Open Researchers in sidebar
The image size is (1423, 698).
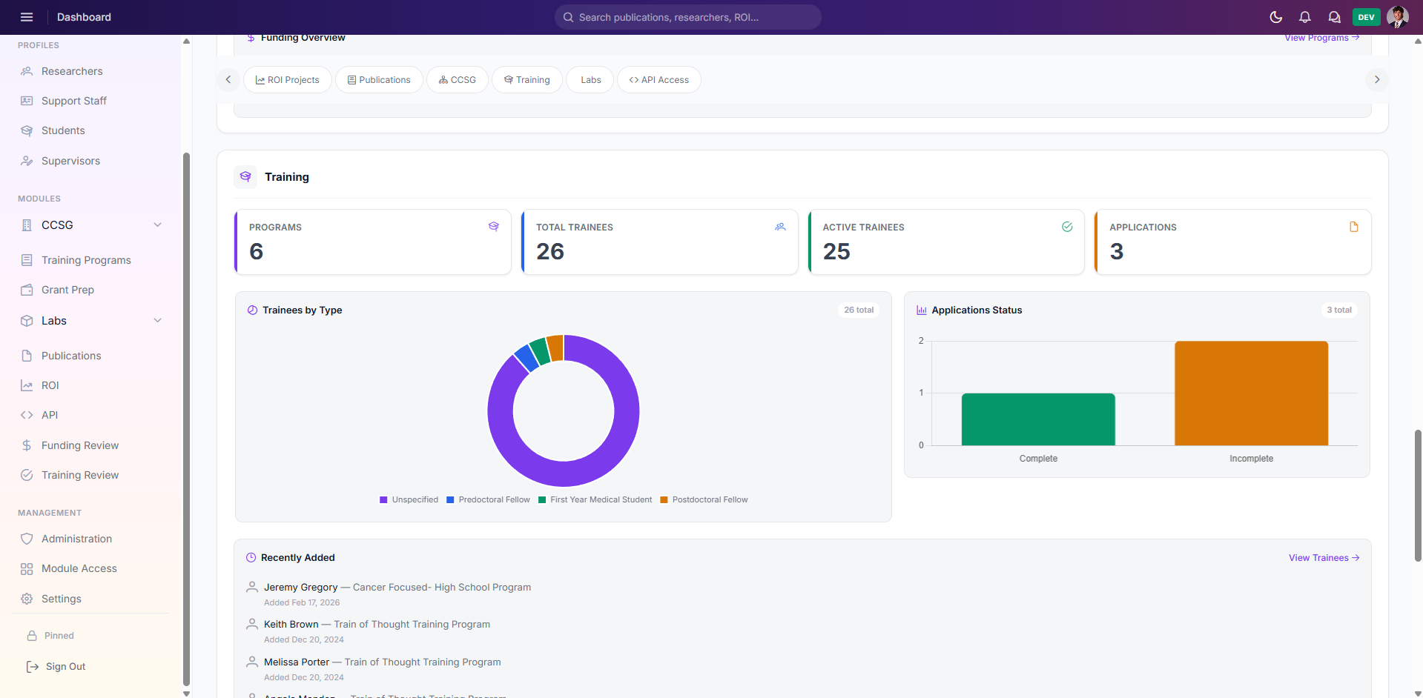tap(72, 71)
